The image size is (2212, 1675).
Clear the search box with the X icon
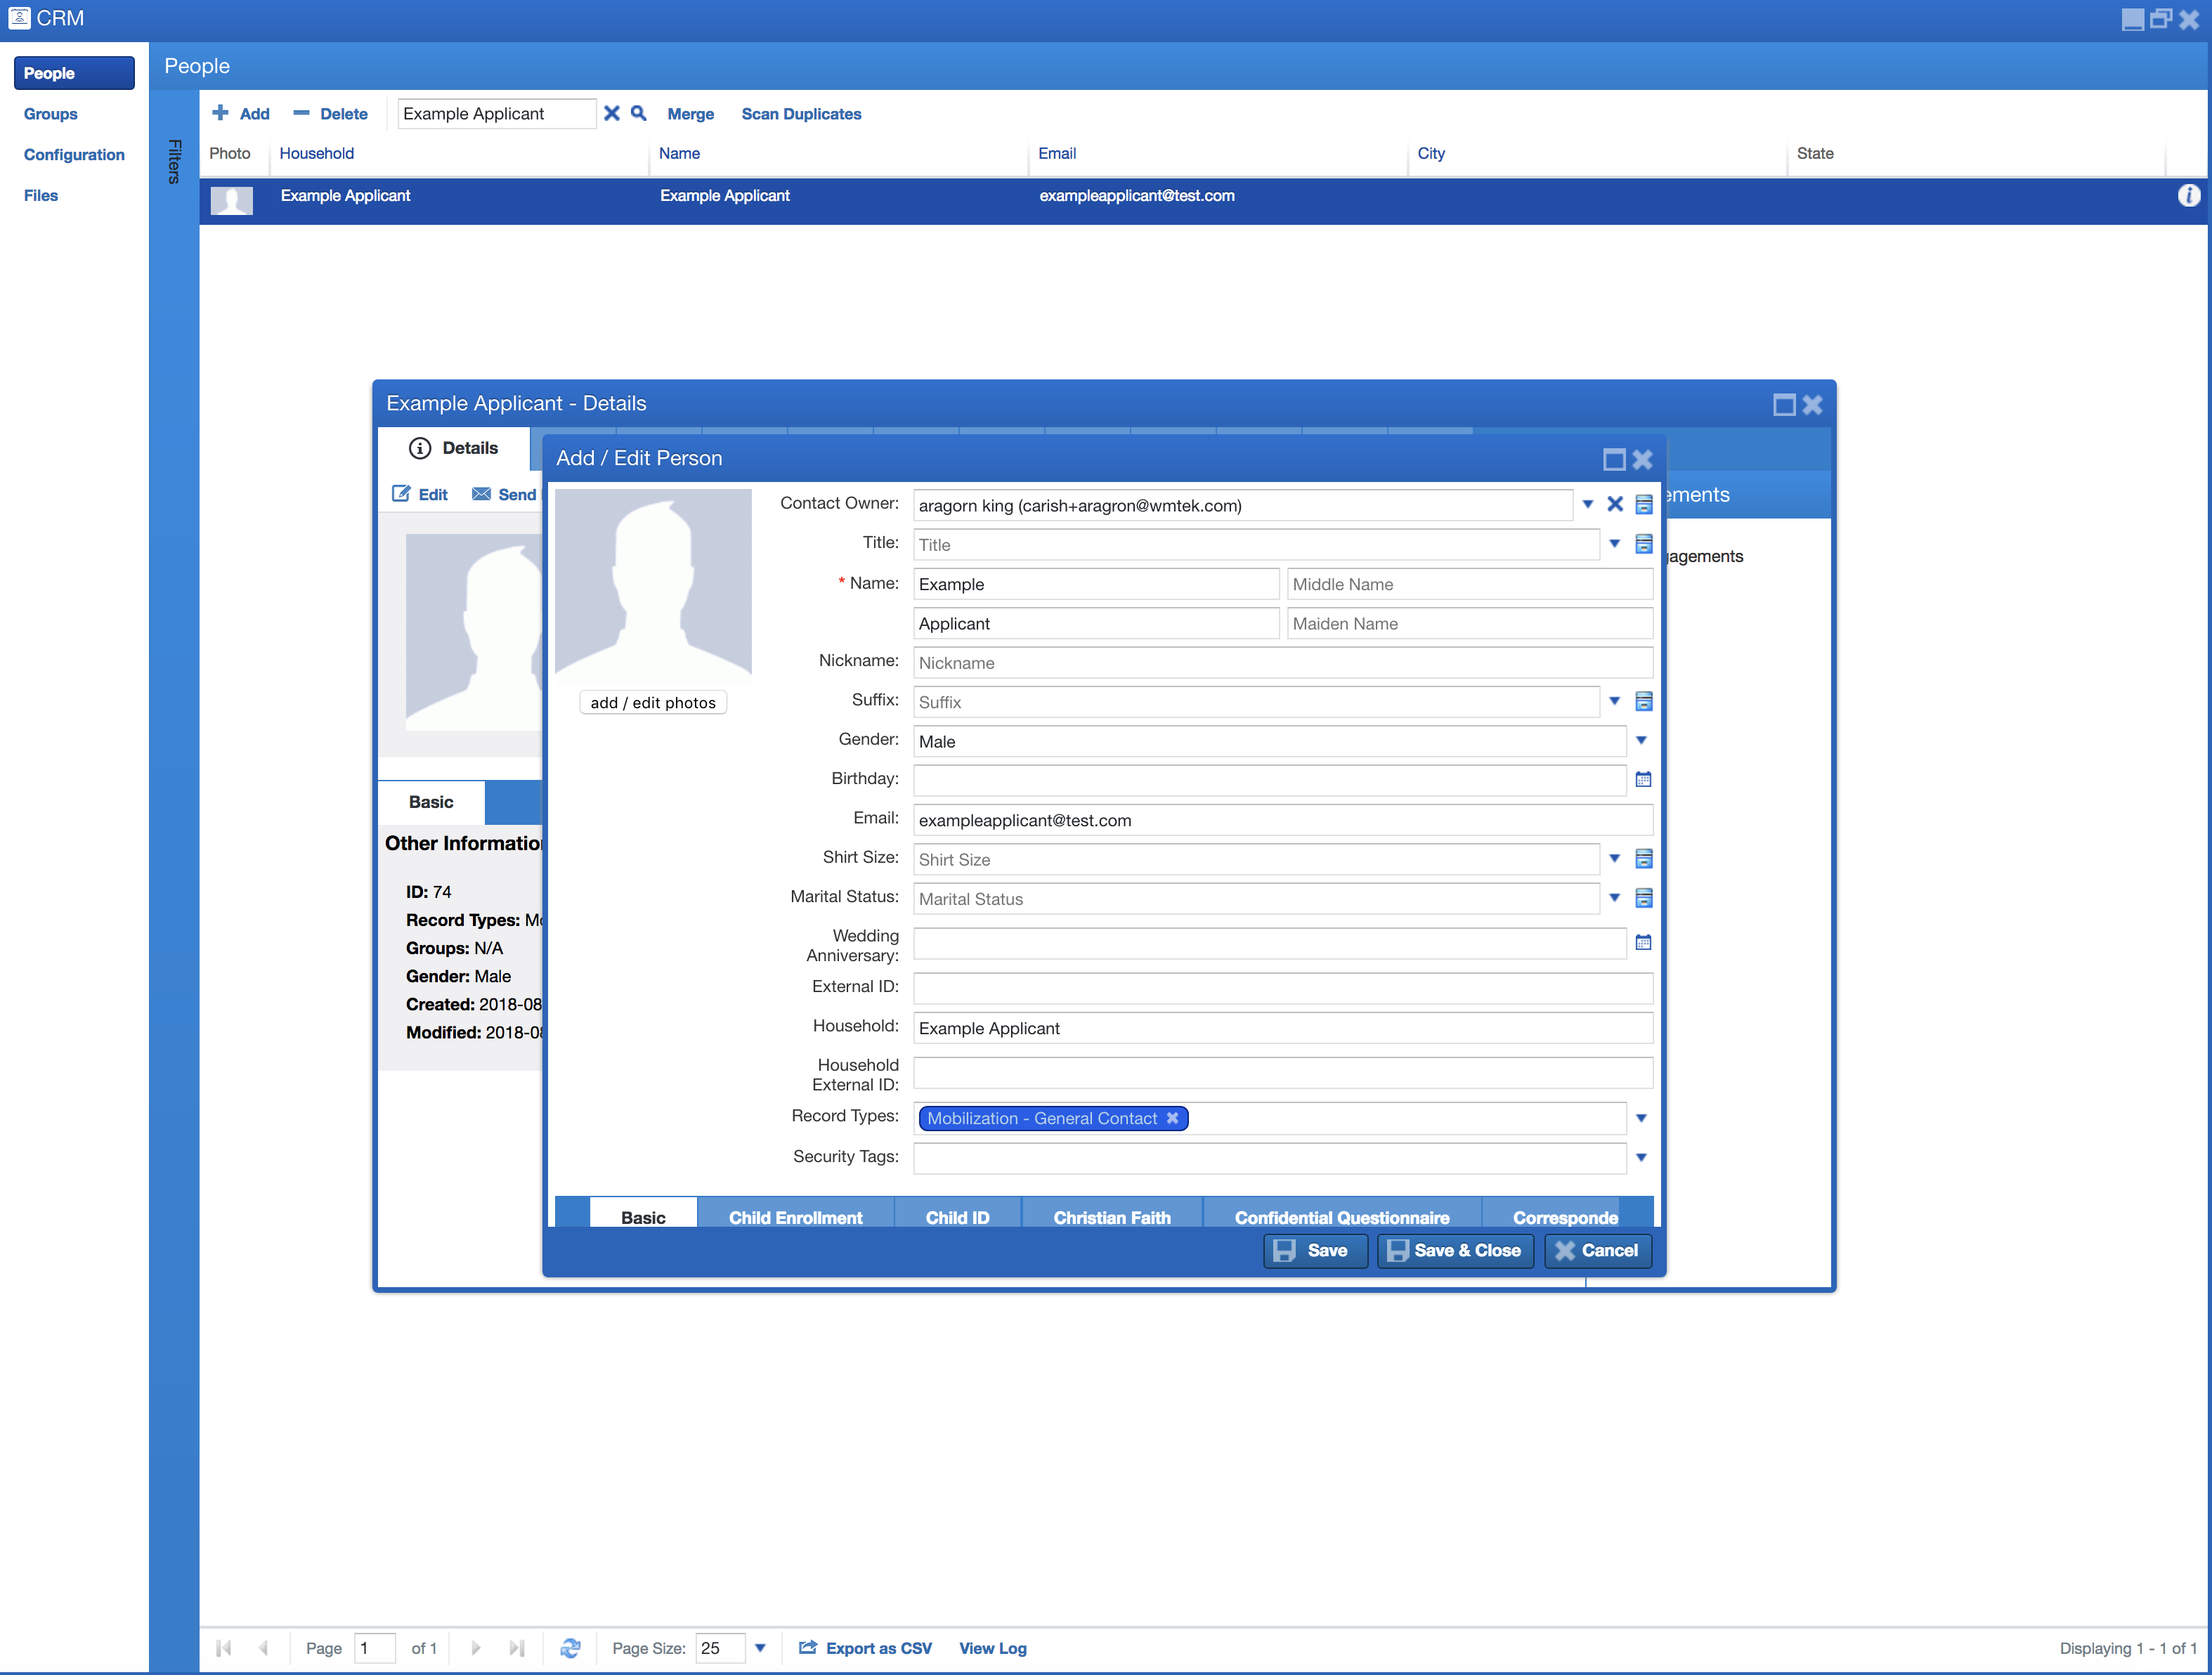point(612,113)
